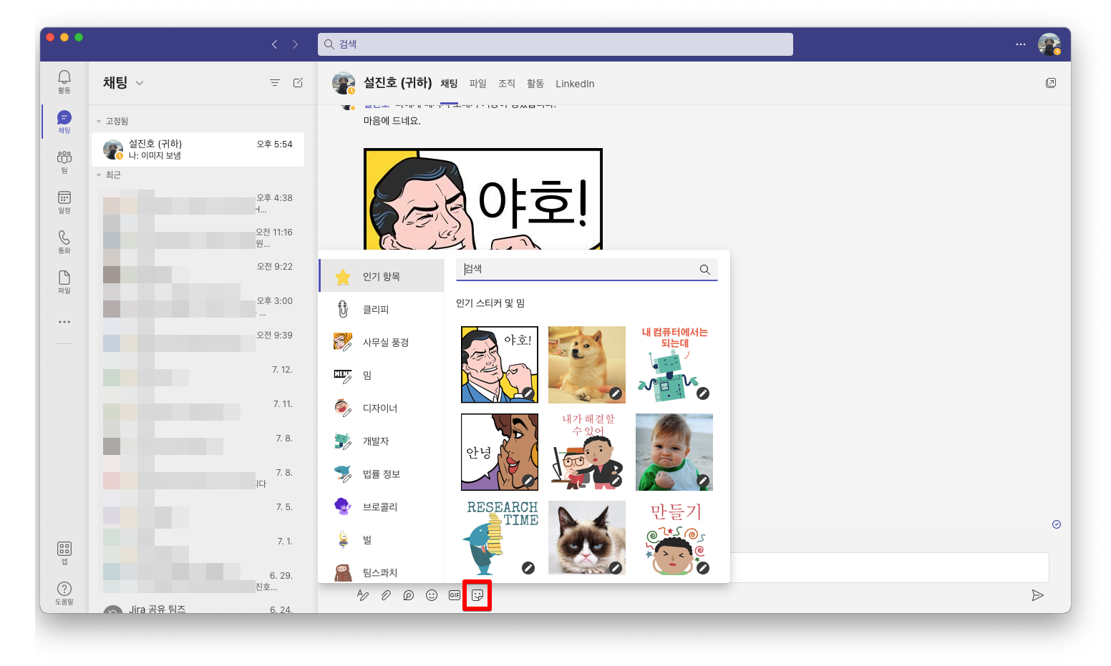Open the settings ellipsis menu in title bar
1111x666 pixels.
click(x=1021, y=44)
